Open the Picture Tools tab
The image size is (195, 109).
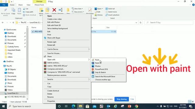point(39,5)
